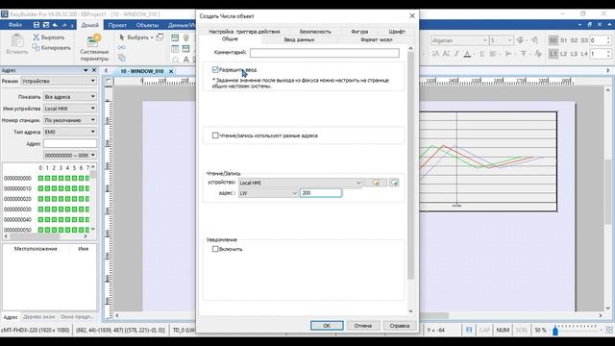Click the chain link icon under Выбрать
The width and height of the screenshot is (615, 346).
pos(122,47)
